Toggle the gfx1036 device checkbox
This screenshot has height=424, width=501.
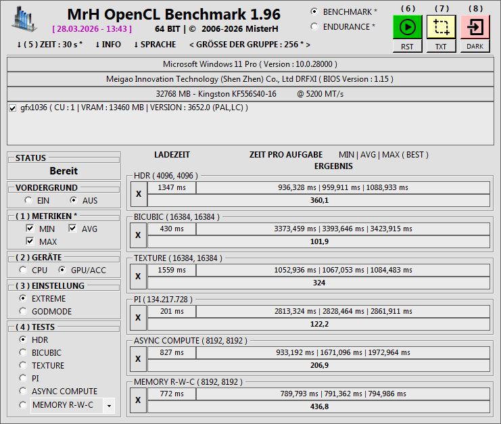[x=12, y=108]
